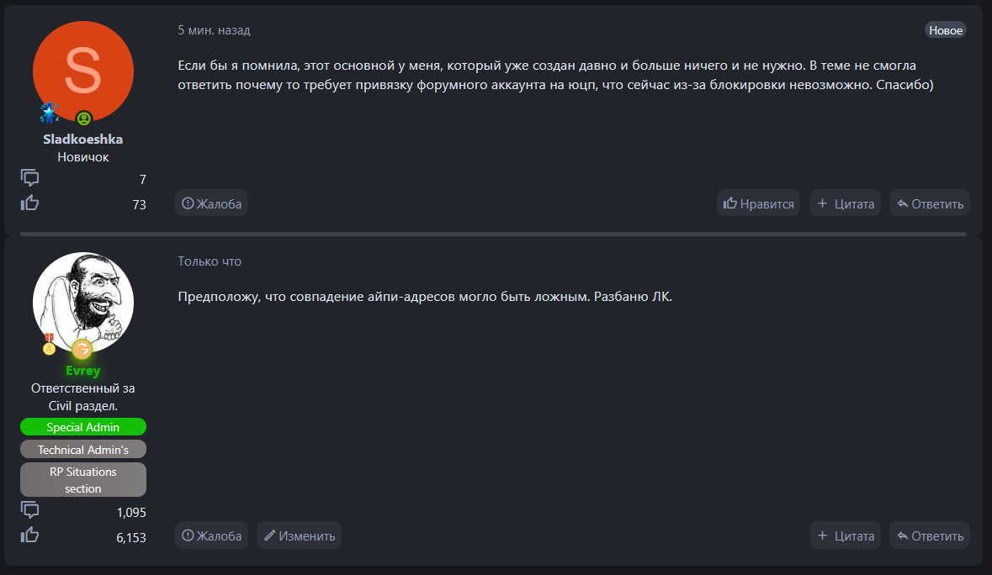Click the green Special Admin banner

coord(82,427)
